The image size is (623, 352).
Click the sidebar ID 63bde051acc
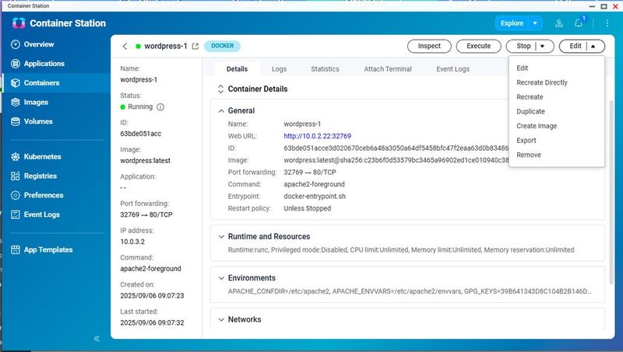(x=141, y=134)
